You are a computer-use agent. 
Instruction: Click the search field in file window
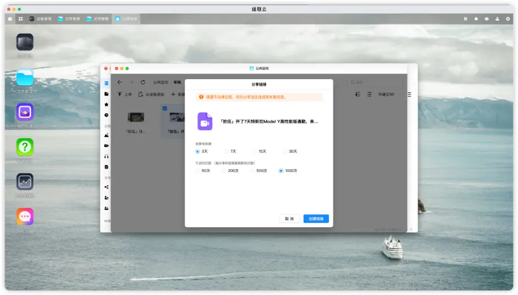[x=377, y=82]
